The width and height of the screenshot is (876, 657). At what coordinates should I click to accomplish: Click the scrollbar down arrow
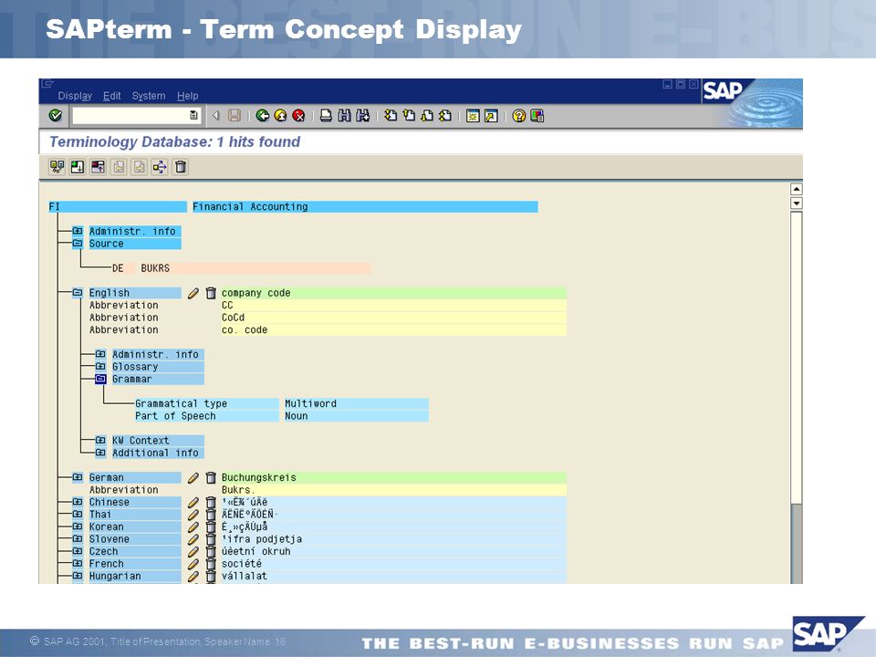pos(797,203)
